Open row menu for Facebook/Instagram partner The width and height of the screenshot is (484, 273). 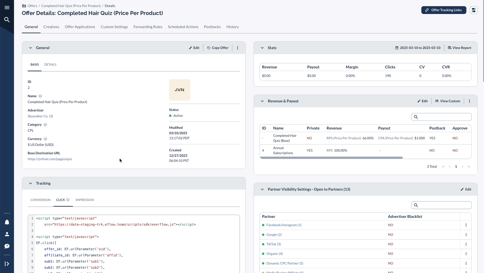click(x=466, y=225)
